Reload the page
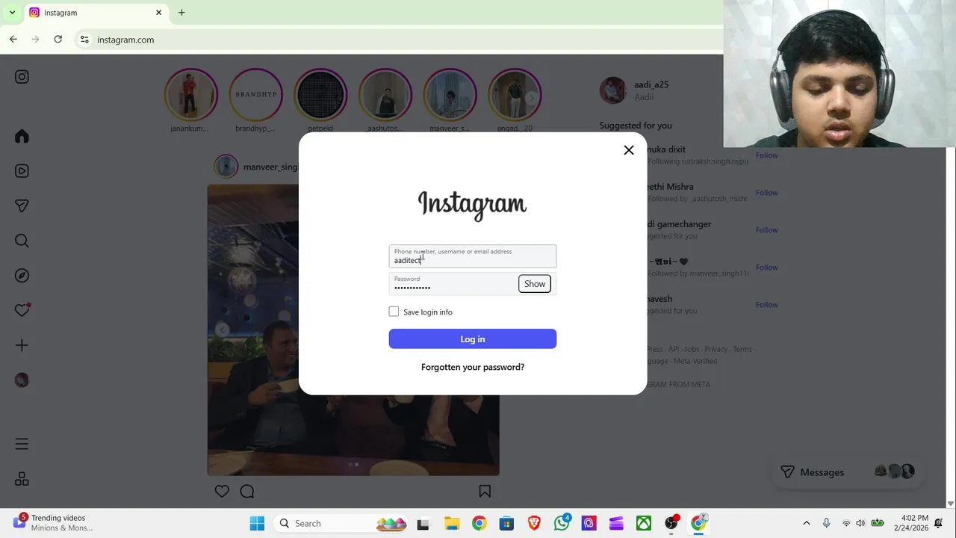The width and height of the screenshot is (956, 538). pos(58,40)
